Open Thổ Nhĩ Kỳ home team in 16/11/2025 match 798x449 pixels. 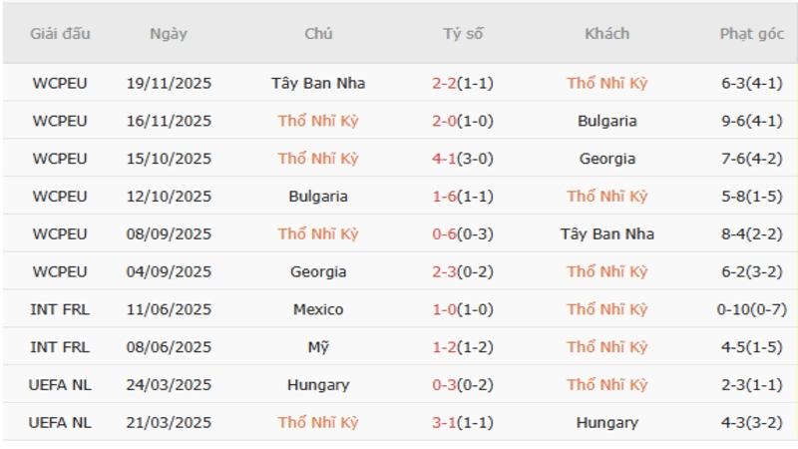click(x=318, y=121)
